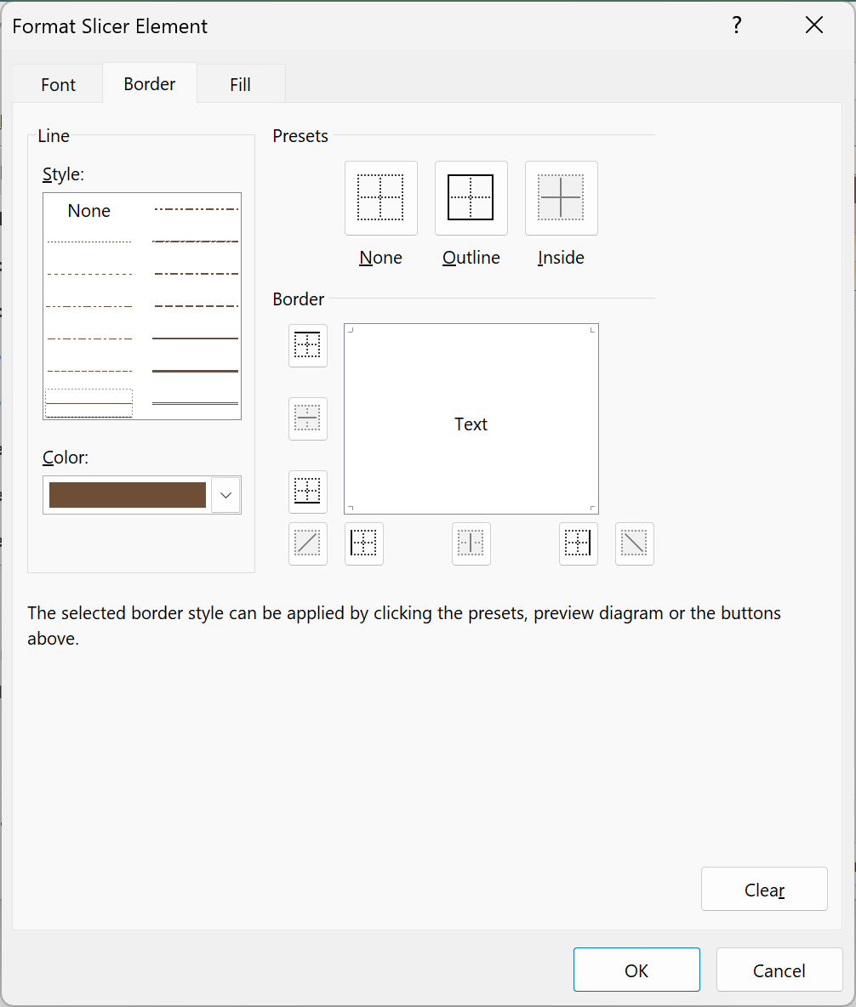Dismiss dialog with Cancel button
Image resolution: width=856 pixels, height=1007 pixels.
pos(779,970)
